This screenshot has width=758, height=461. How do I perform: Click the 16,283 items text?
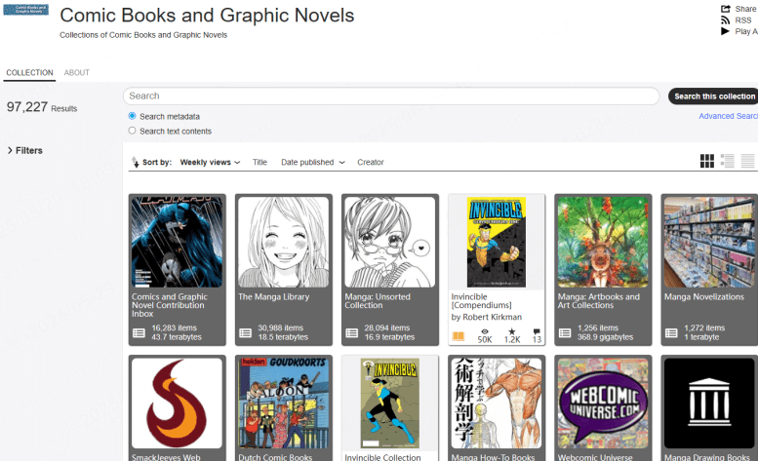coord(174,327)
